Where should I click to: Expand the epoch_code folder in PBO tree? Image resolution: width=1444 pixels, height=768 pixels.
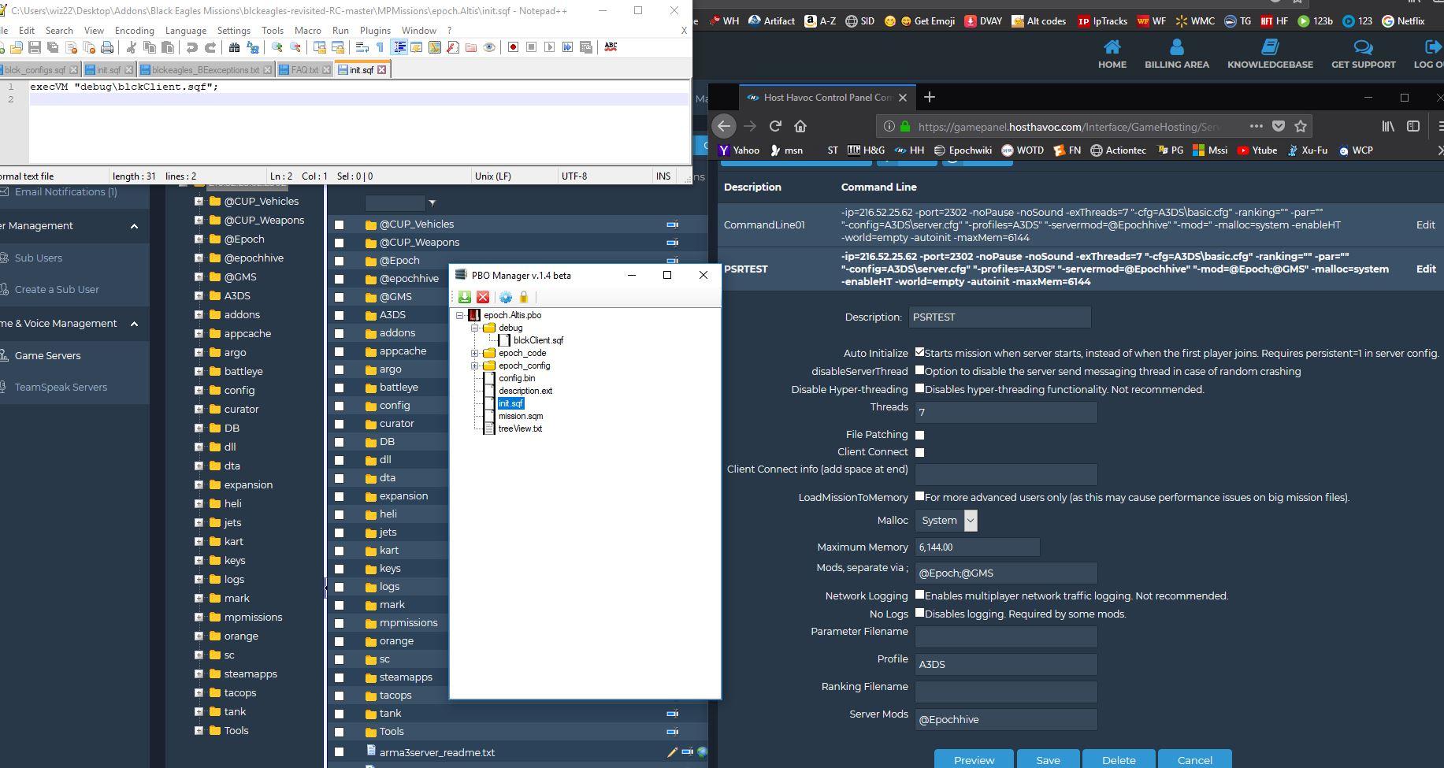475,353
